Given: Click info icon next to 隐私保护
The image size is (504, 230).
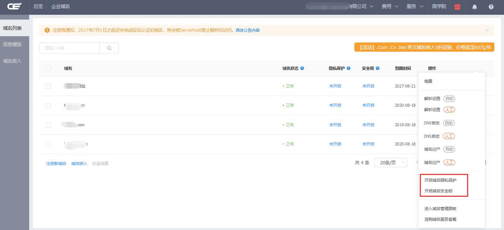Looking at the screenshot, I should point(348,68).
